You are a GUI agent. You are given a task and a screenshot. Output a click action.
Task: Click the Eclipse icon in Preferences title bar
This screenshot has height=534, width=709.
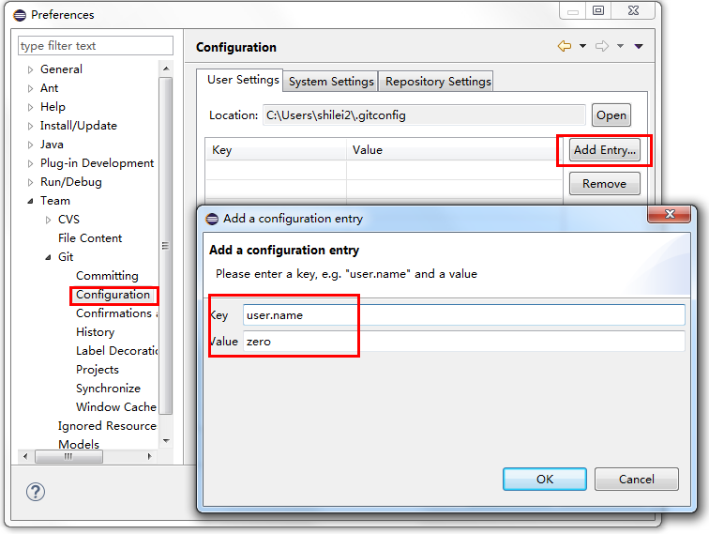[20, 15]
